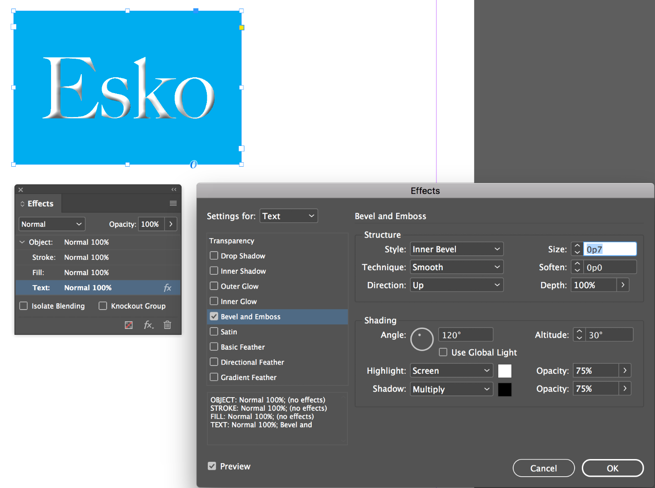Screen dimensions: 655x488
Task: Click the Angle value field
Action: [x=466, y=335]
